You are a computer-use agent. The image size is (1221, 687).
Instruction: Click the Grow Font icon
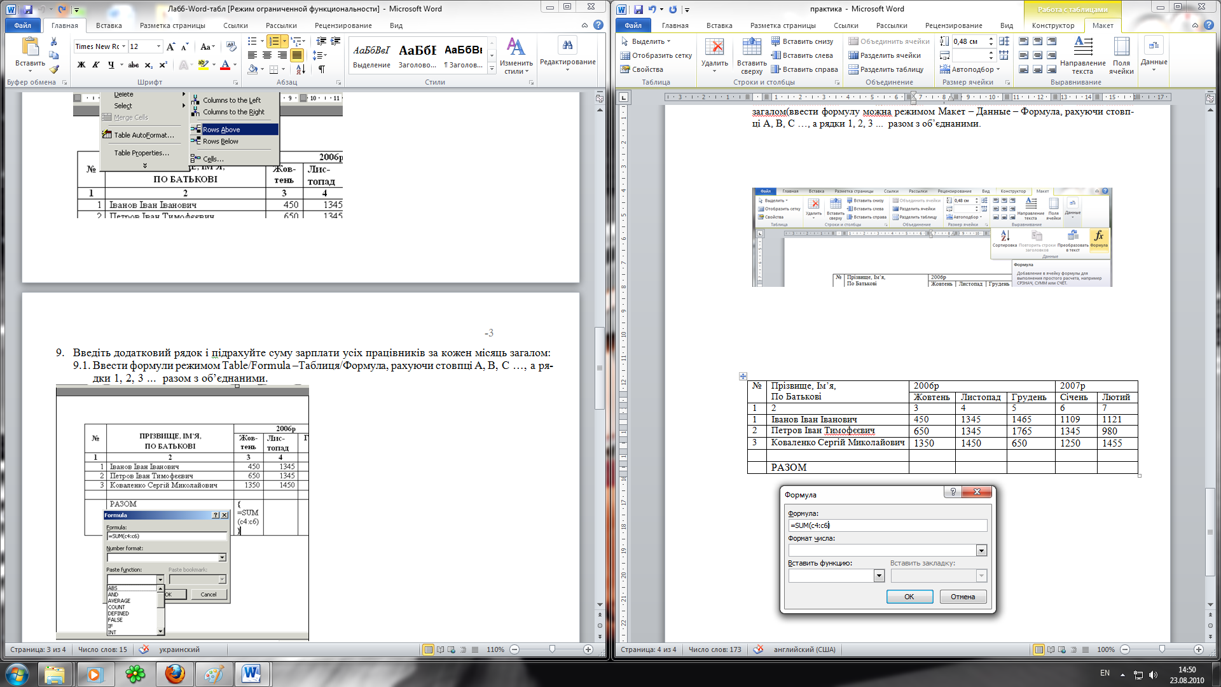click(x=170, y=46)
